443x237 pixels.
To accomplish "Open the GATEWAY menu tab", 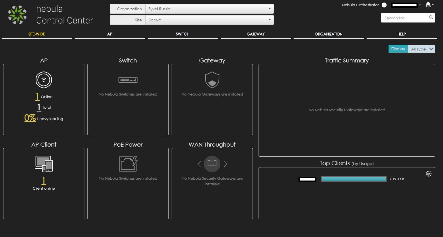I will tap(256, 34).
